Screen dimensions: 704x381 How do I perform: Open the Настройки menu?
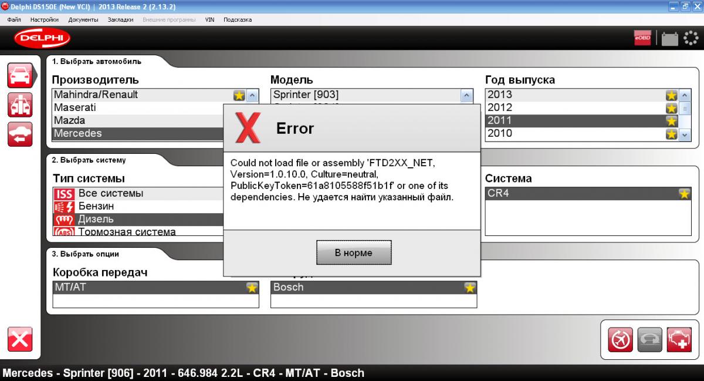coord(45,19)
